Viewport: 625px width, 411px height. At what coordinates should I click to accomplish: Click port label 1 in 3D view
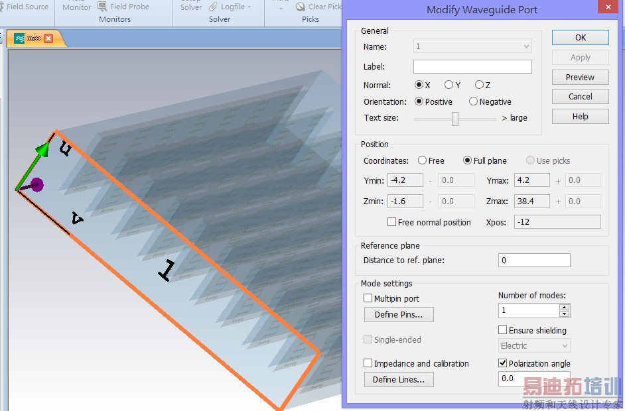click(x=167, y=271)
